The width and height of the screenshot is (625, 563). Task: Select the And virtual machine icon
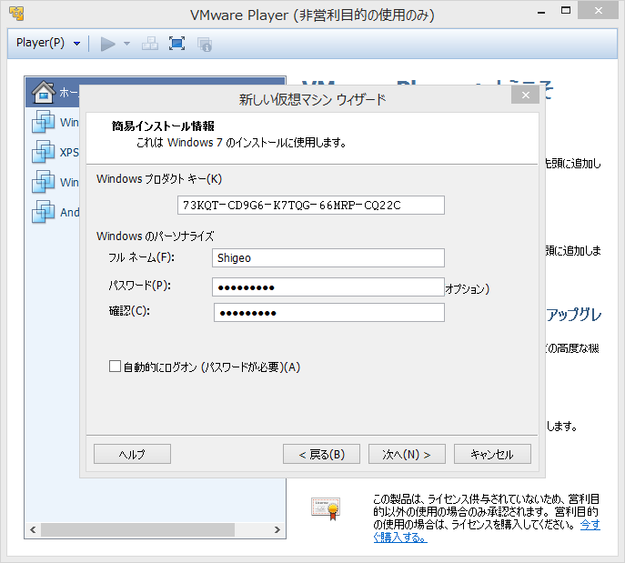pyautogui.click(x=43, y=212)
